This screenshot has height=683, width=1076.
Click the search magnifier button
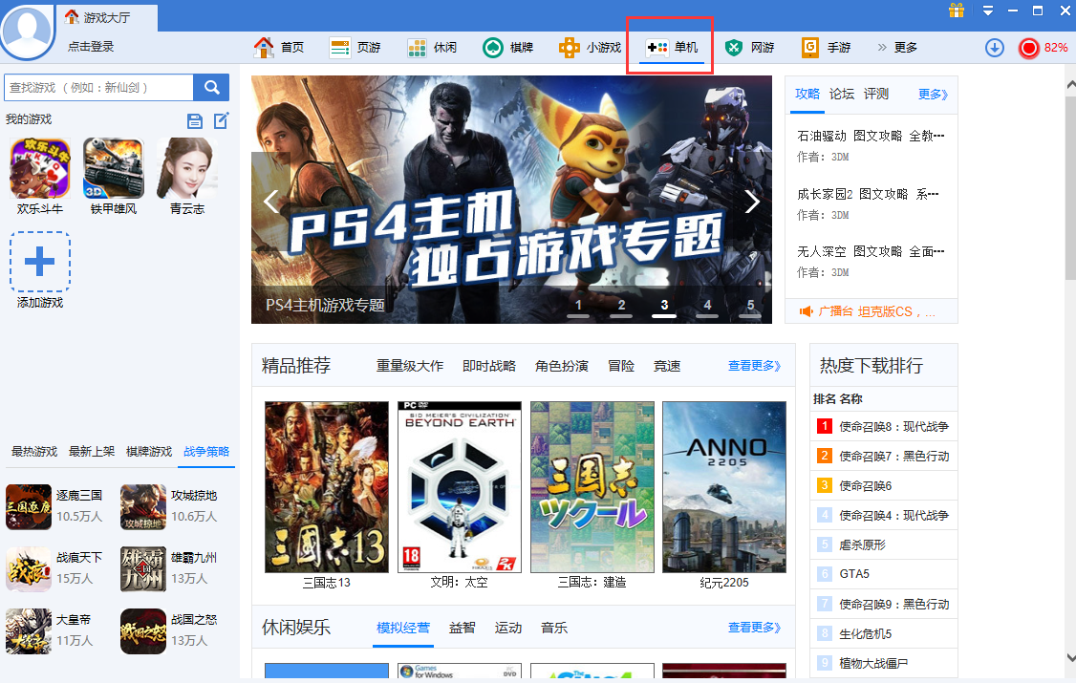(211, 88)
